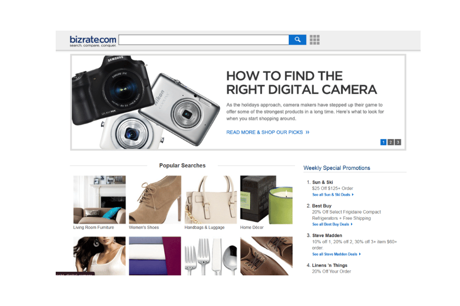Viewport: 460px width, 306px height.
Task: Open the woman in tank top thumbnail
Action: [x=100, y=256]
